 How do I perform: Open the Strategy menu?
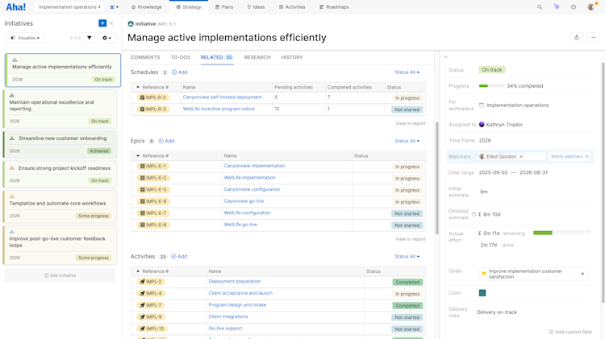point(189,7)
